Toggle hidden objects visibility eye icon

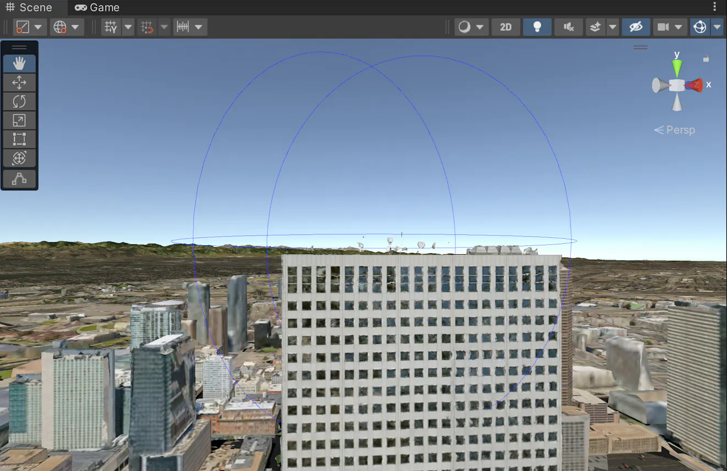[x=636, y=27]
